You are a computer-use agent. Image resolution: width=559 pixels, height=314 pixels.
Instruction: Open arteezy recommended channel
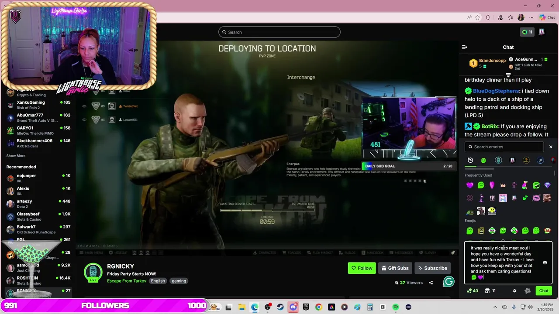click(x=38, y=204)
